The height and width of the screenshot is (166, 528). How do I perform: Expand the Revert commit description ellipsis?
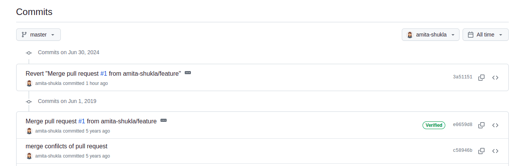188,73
